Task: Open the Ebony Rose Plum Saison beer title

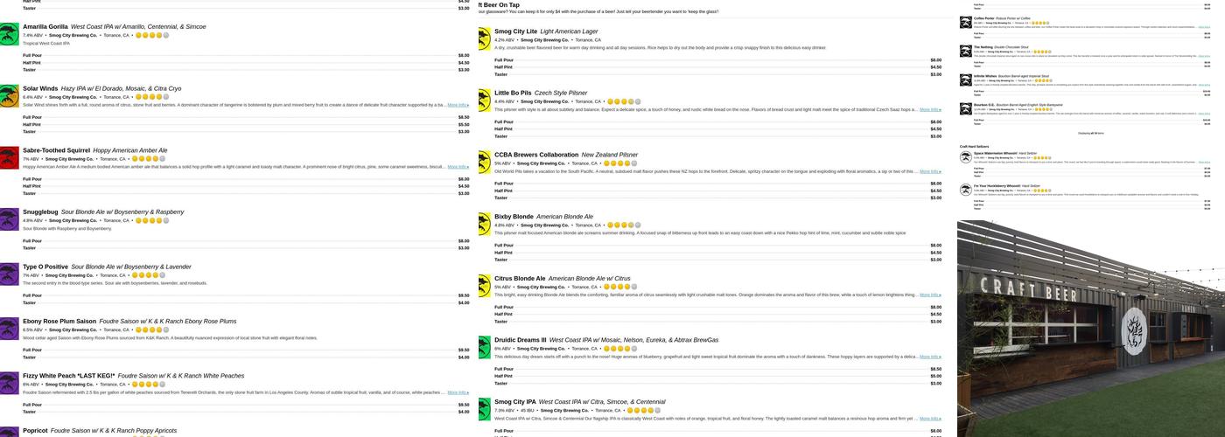Action: [x=59, y=321]
